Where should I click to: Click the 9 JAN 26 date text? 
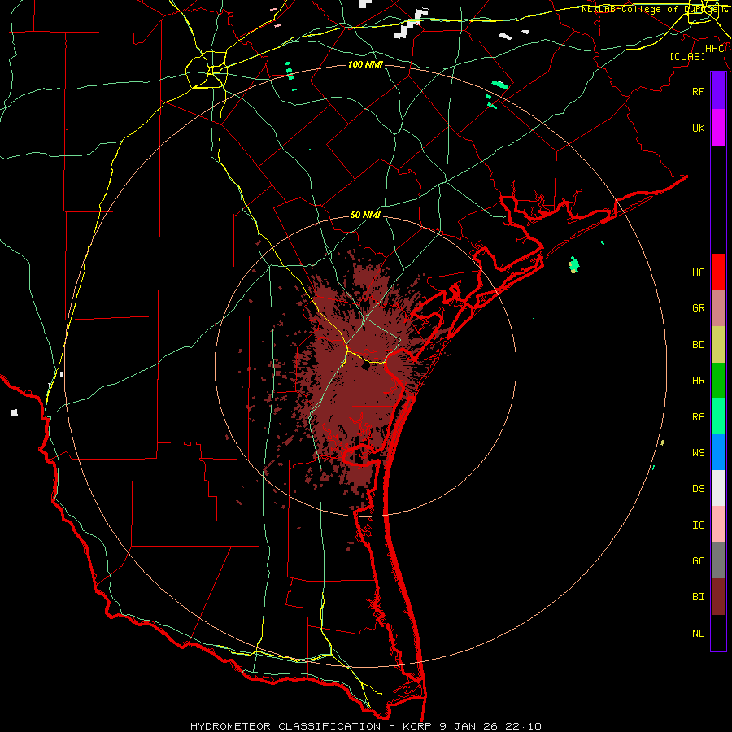coord(468,726)
